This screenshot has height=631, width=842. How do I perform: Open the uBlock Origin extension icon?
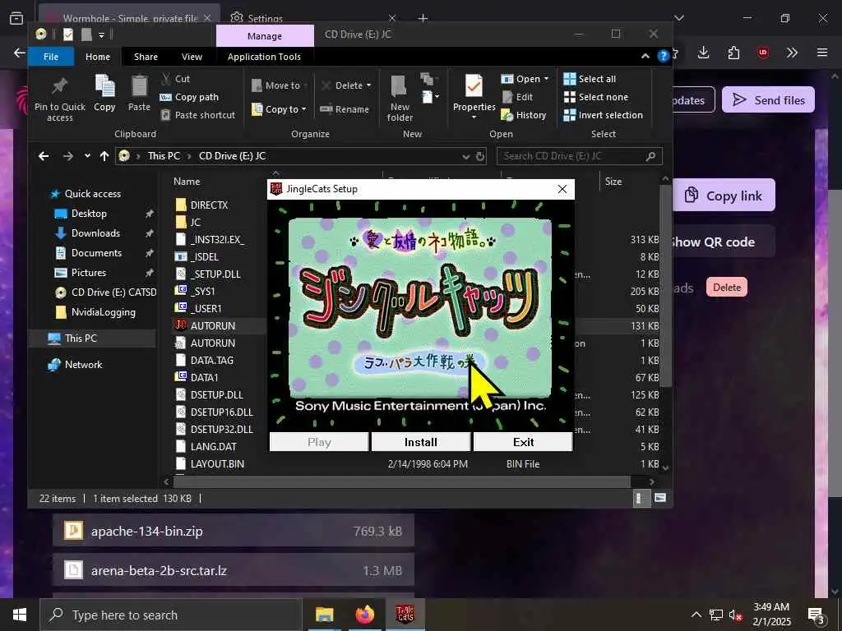pyautogui.click(x=762, y=53)
